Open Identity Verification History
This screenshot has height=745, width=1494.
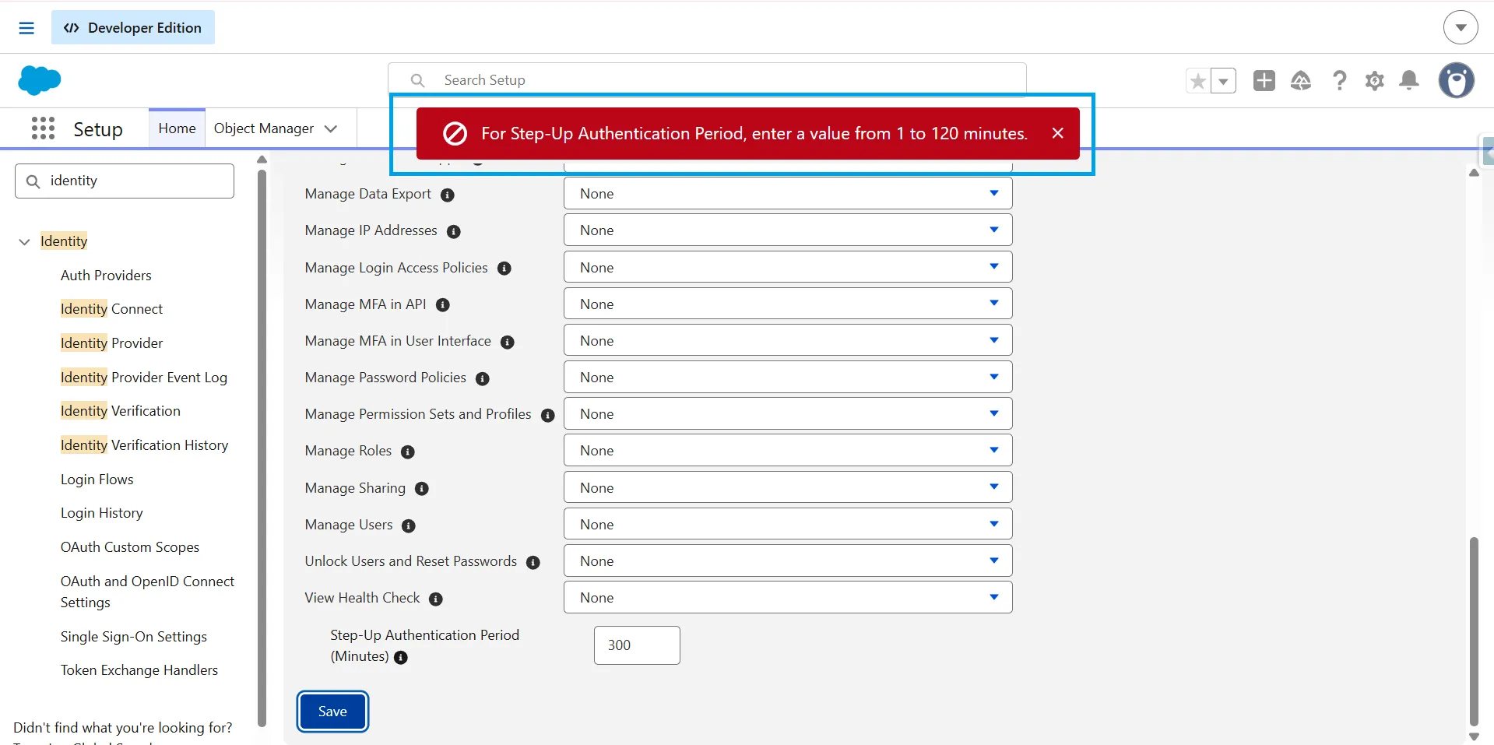[145, 445]
